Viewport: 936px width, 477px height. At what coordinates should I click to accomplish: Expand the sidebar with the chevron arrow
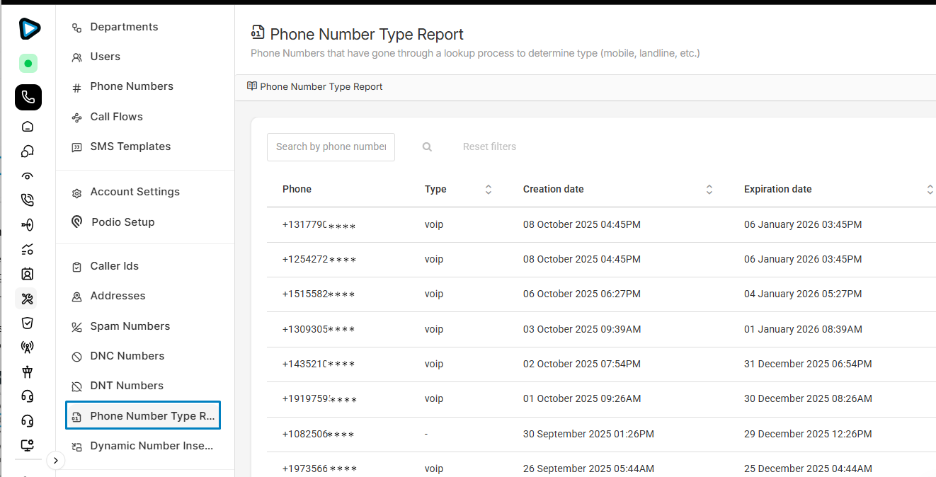point(55,461)
